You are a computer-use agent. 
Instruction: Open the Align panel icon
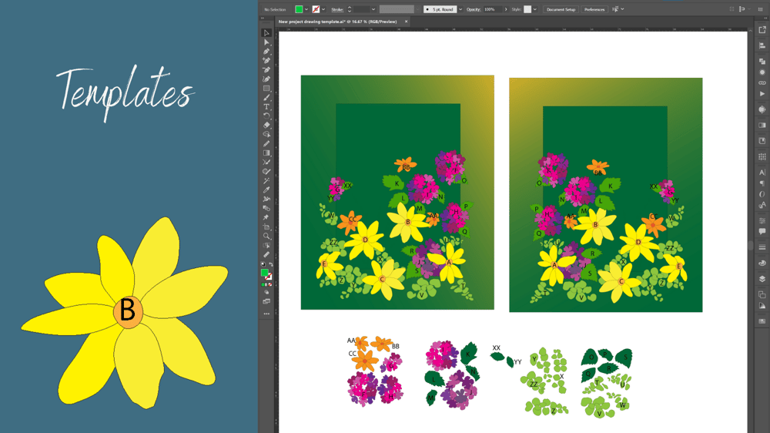point(762,45)
